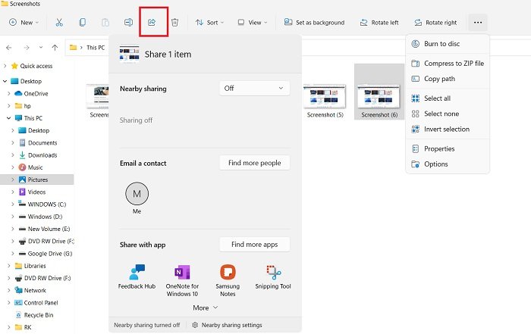Select the Screenshot (6) thumbnail
The width and height of the screenshot is (531, 334).
click(379, 96)
